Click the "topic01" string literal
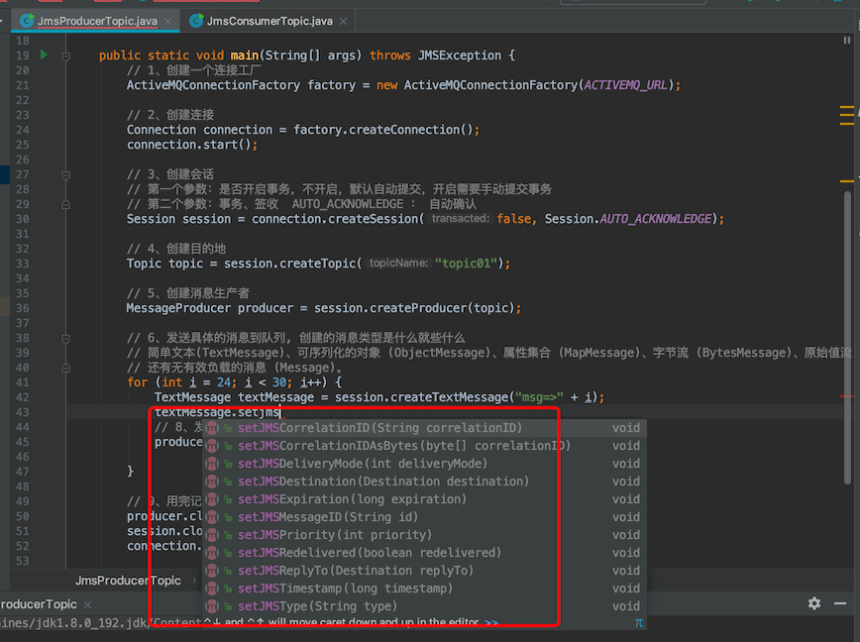 coord(467,264)
